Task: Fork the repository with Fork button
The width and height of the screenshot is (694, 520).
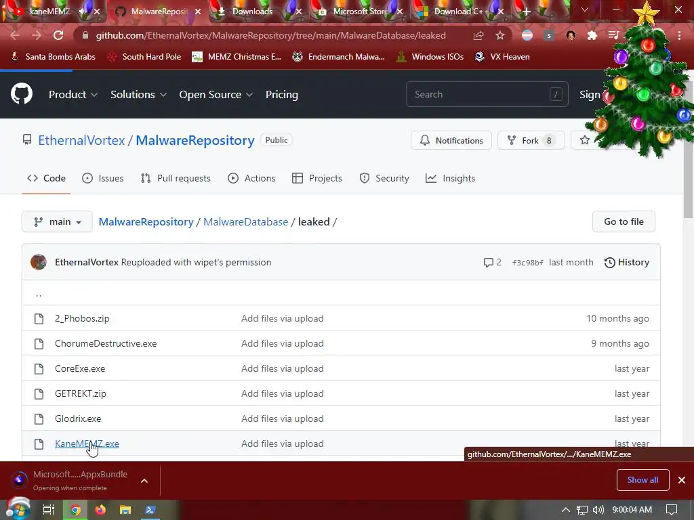Action: point(531,140)
